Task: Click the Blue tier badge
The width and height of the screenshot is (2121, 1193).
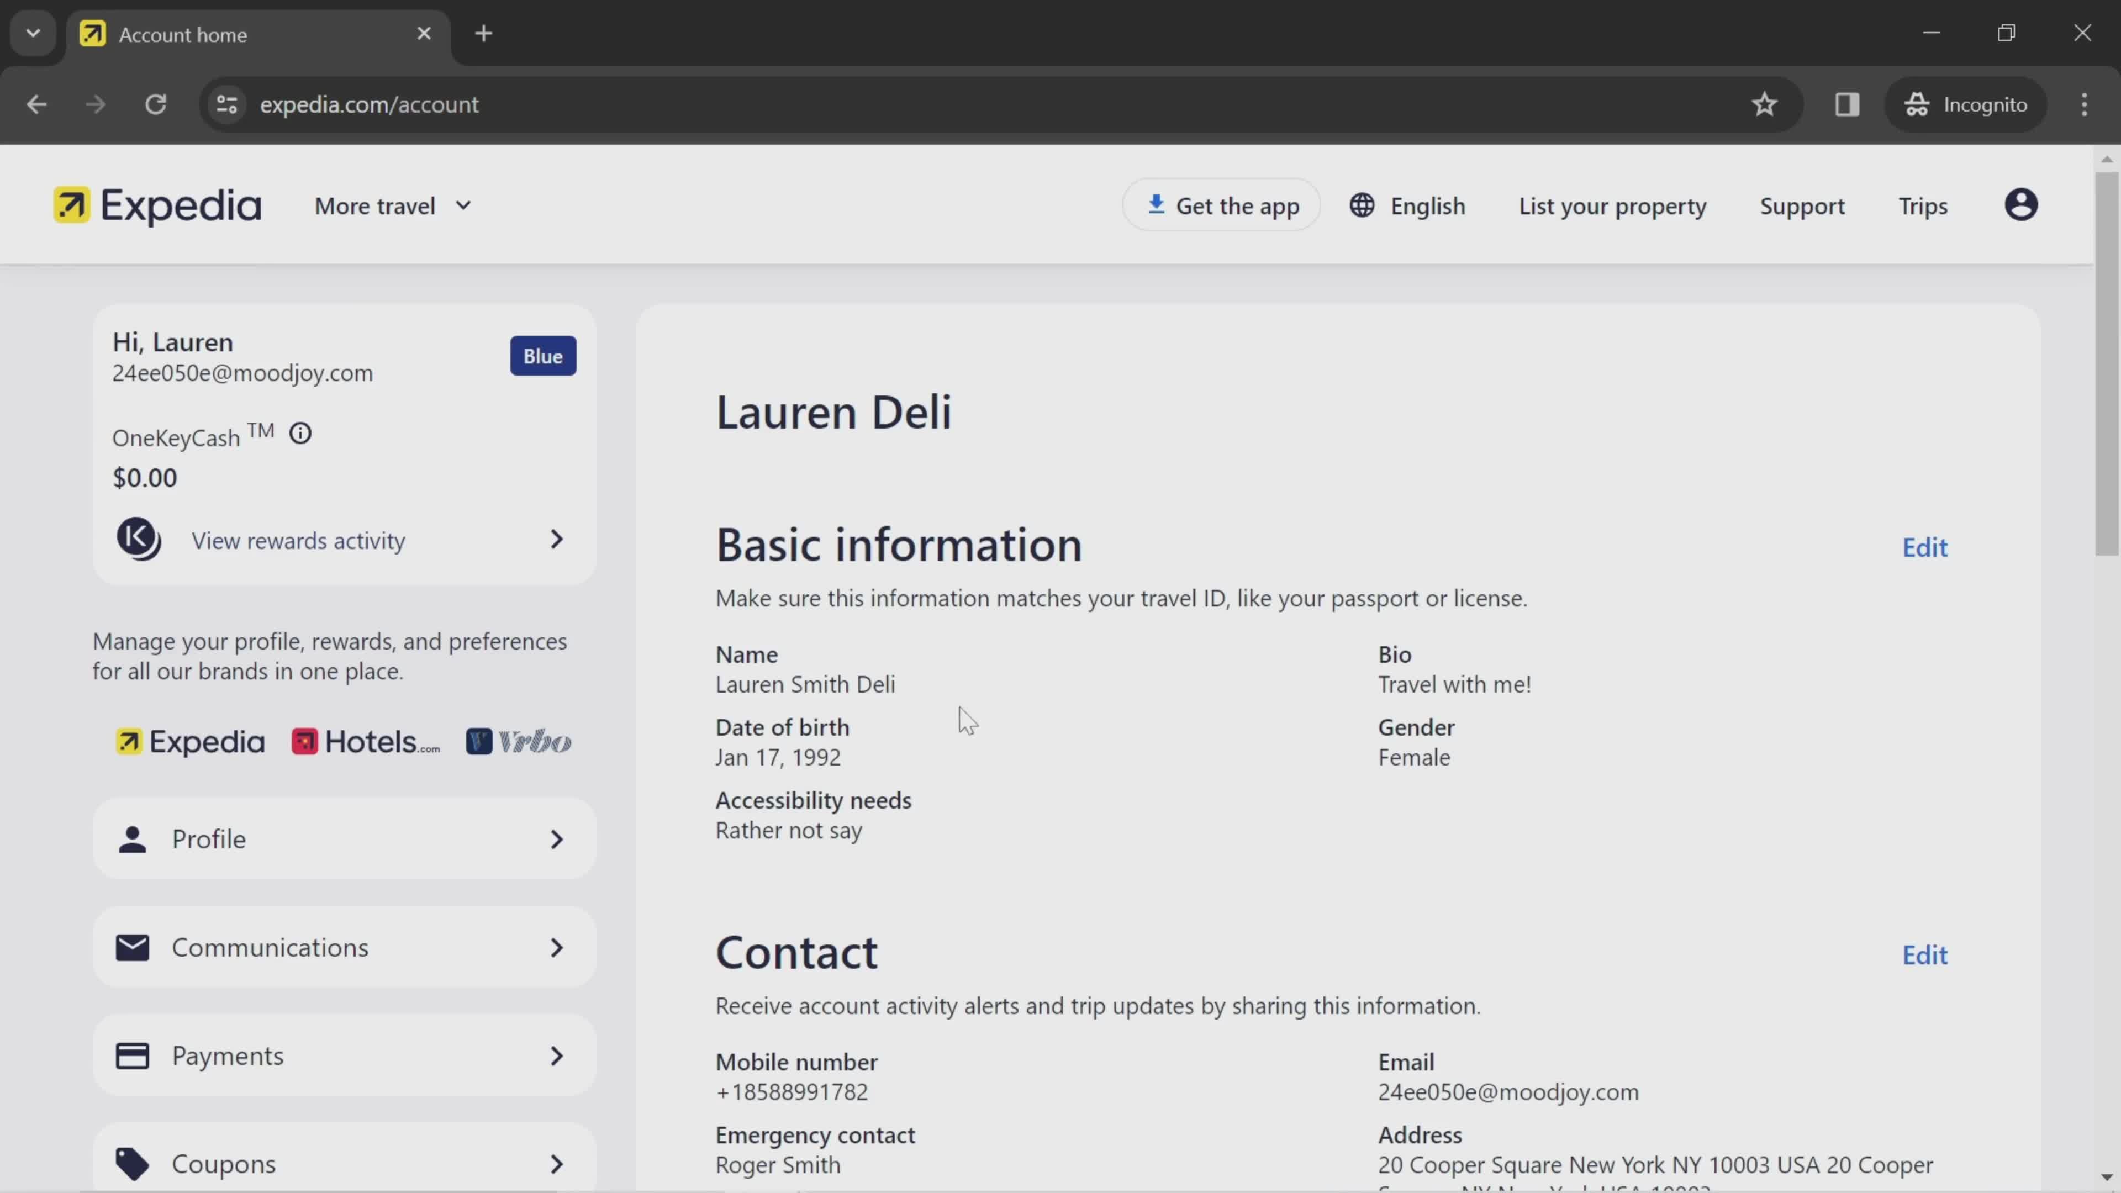Action: pos(542,356)
